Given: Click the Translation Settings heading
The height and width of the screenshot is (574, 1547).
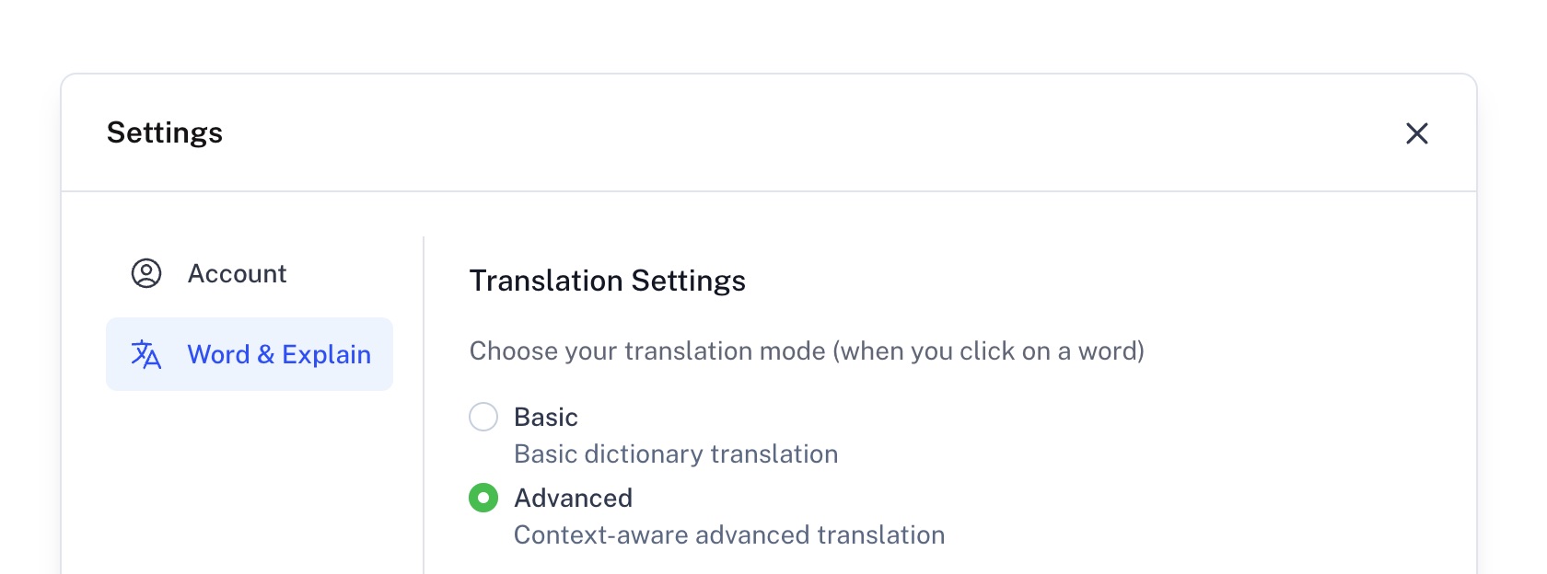Looking at the screenshot, I should 607,281.
